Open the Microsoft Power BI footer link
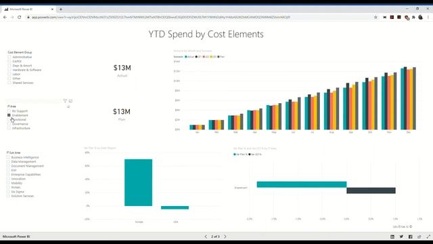The height and width of the screenshot is (244, 433). pos(16,237)
